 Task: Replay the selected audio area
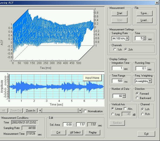[93, 132]
